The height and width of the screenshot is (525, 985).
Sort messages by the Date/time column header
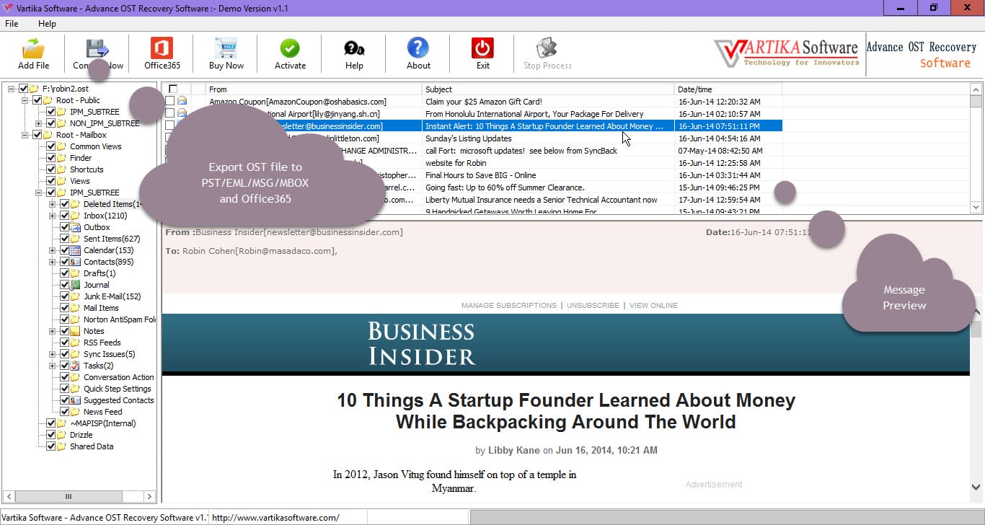tap(728, 89)
